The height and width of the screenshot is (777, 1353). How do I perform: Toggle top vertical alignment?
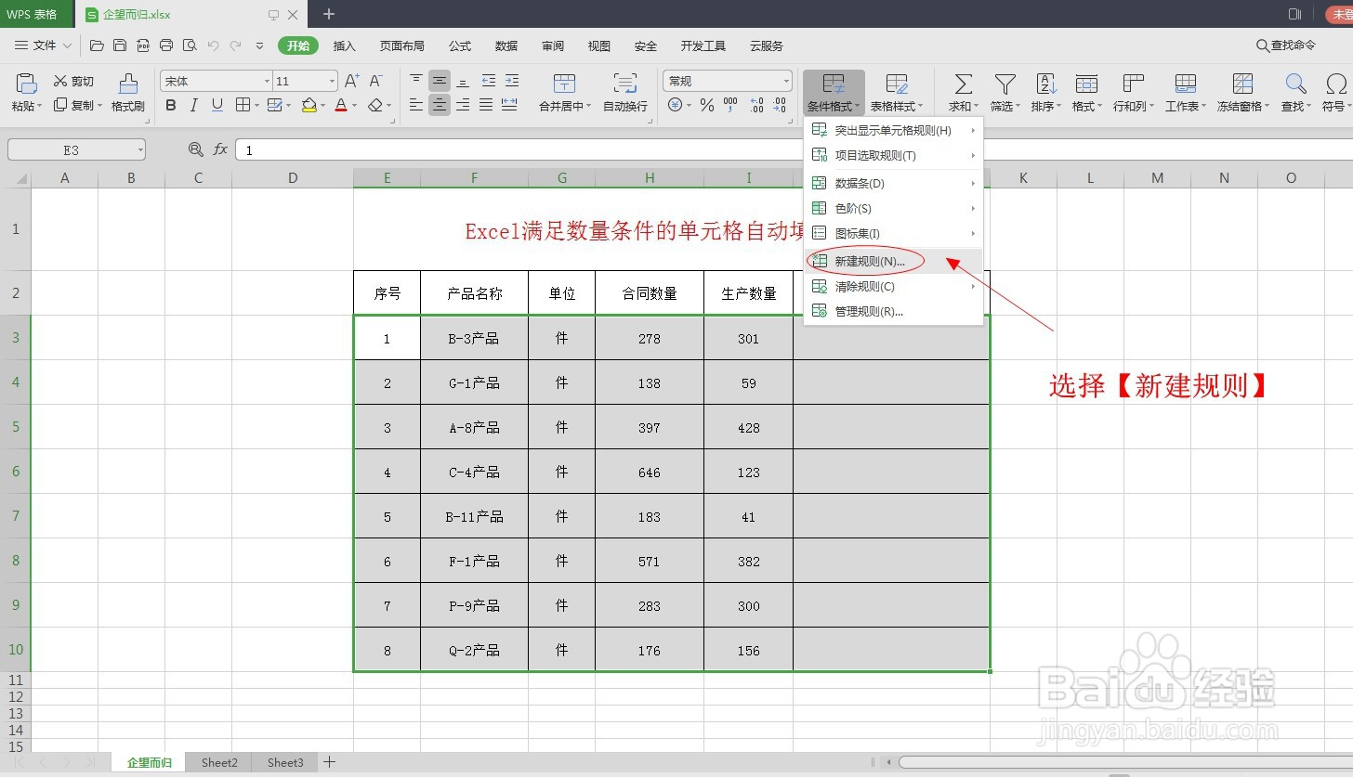(416, 82)
